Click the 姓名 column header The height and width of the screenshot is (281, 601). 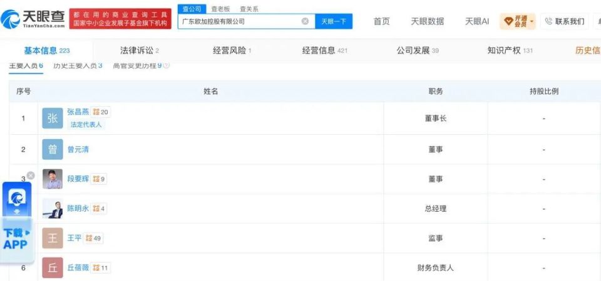point(211,91)
